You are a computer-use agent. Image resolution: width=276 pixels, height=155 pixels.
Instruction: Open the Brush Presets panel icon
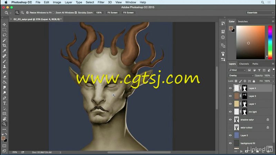pos(223,59)
